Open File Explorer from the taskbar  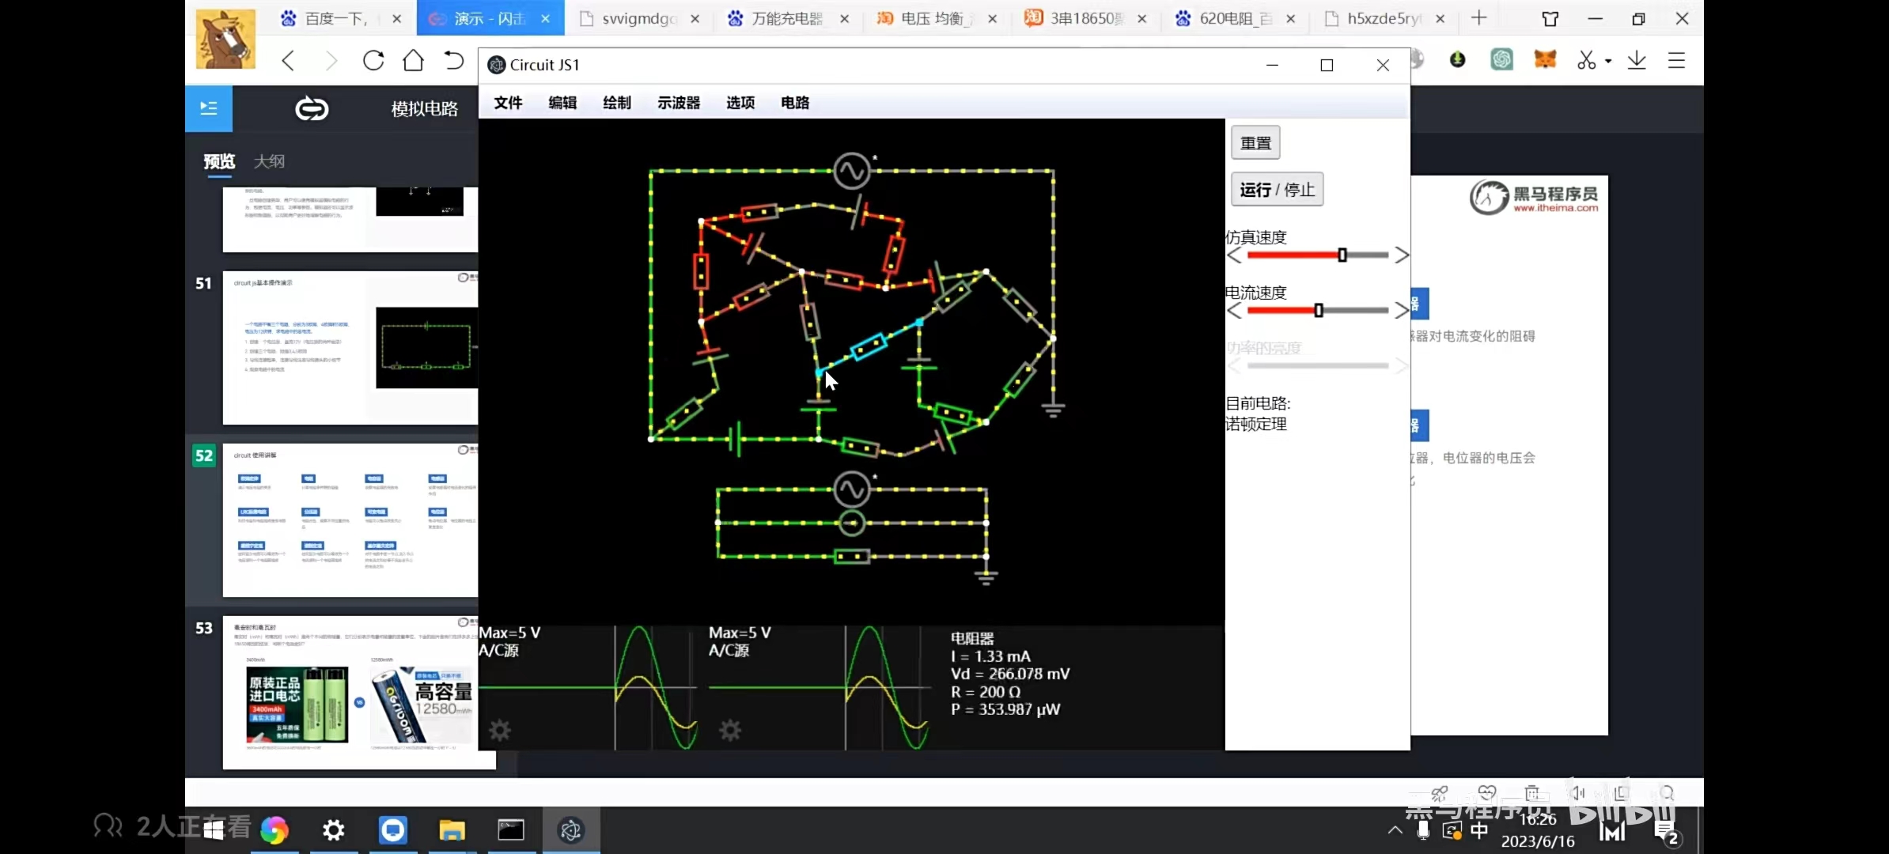point(452,829)
